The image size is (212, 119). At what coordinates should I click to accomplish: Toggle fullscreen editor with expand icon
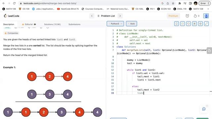(x=206, y=23)
